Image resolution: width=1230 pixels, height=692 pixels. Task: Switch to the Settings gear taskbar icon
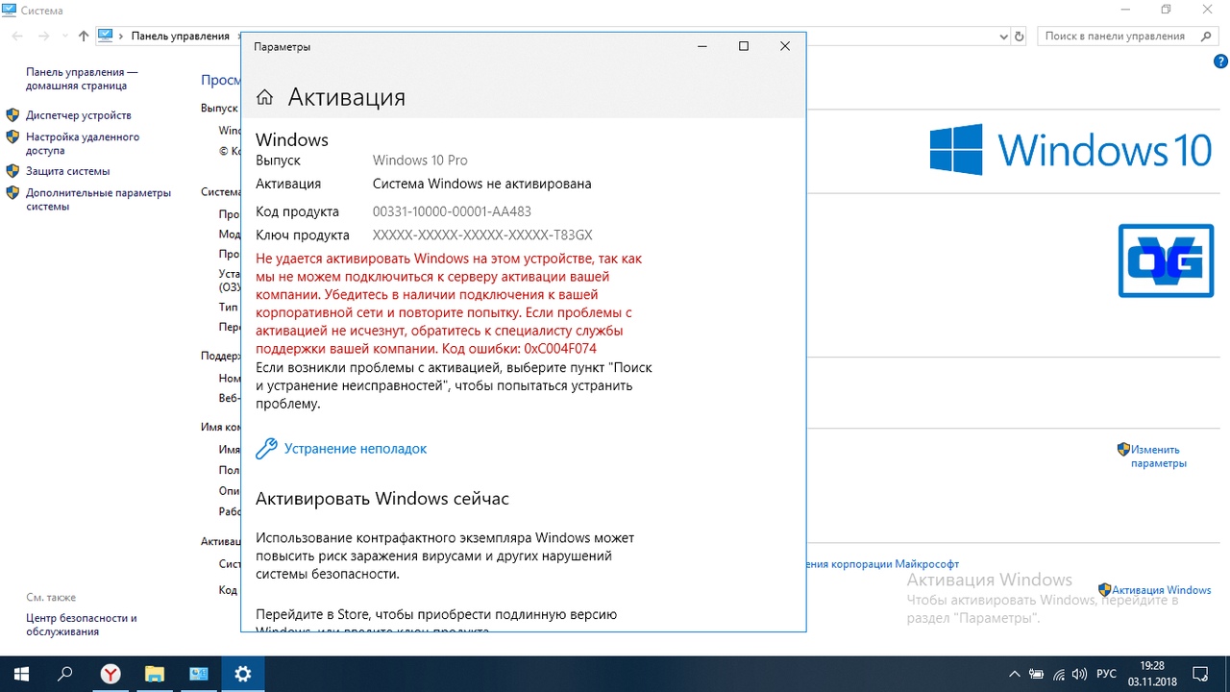tap(243, 674)
